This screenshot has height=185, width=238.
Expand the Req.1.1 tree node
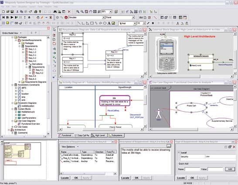(23, 49)
